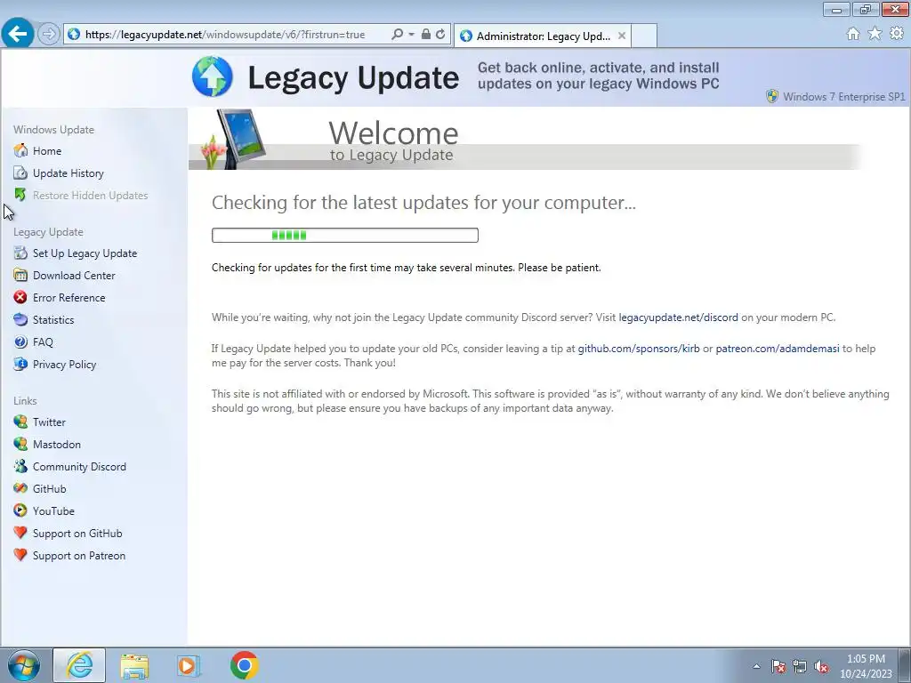Click the Community Discord people icon

pos(20,466)
